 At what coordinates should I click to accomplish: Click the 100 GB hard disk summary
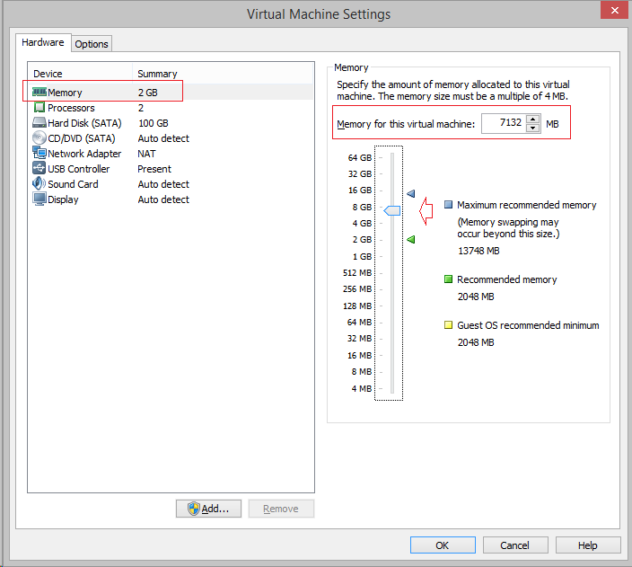(154, 123)
